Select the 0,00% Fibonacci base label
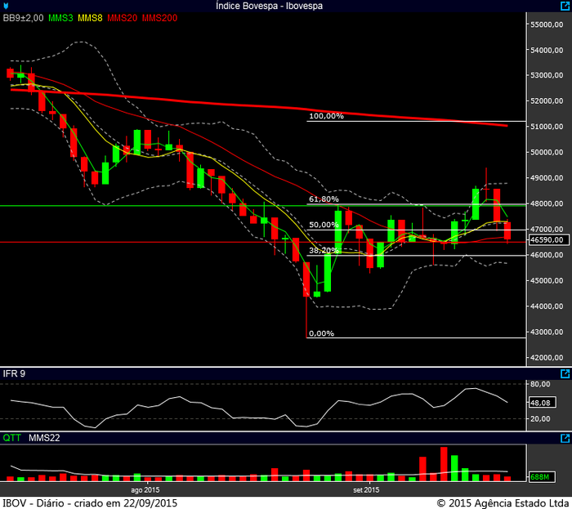 322,333
